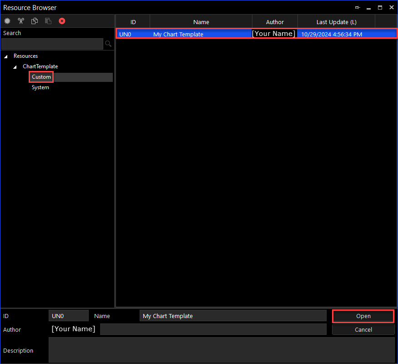Close the Resource Browser window
This screenshot has width=398, height=364.
coord(391,8)
